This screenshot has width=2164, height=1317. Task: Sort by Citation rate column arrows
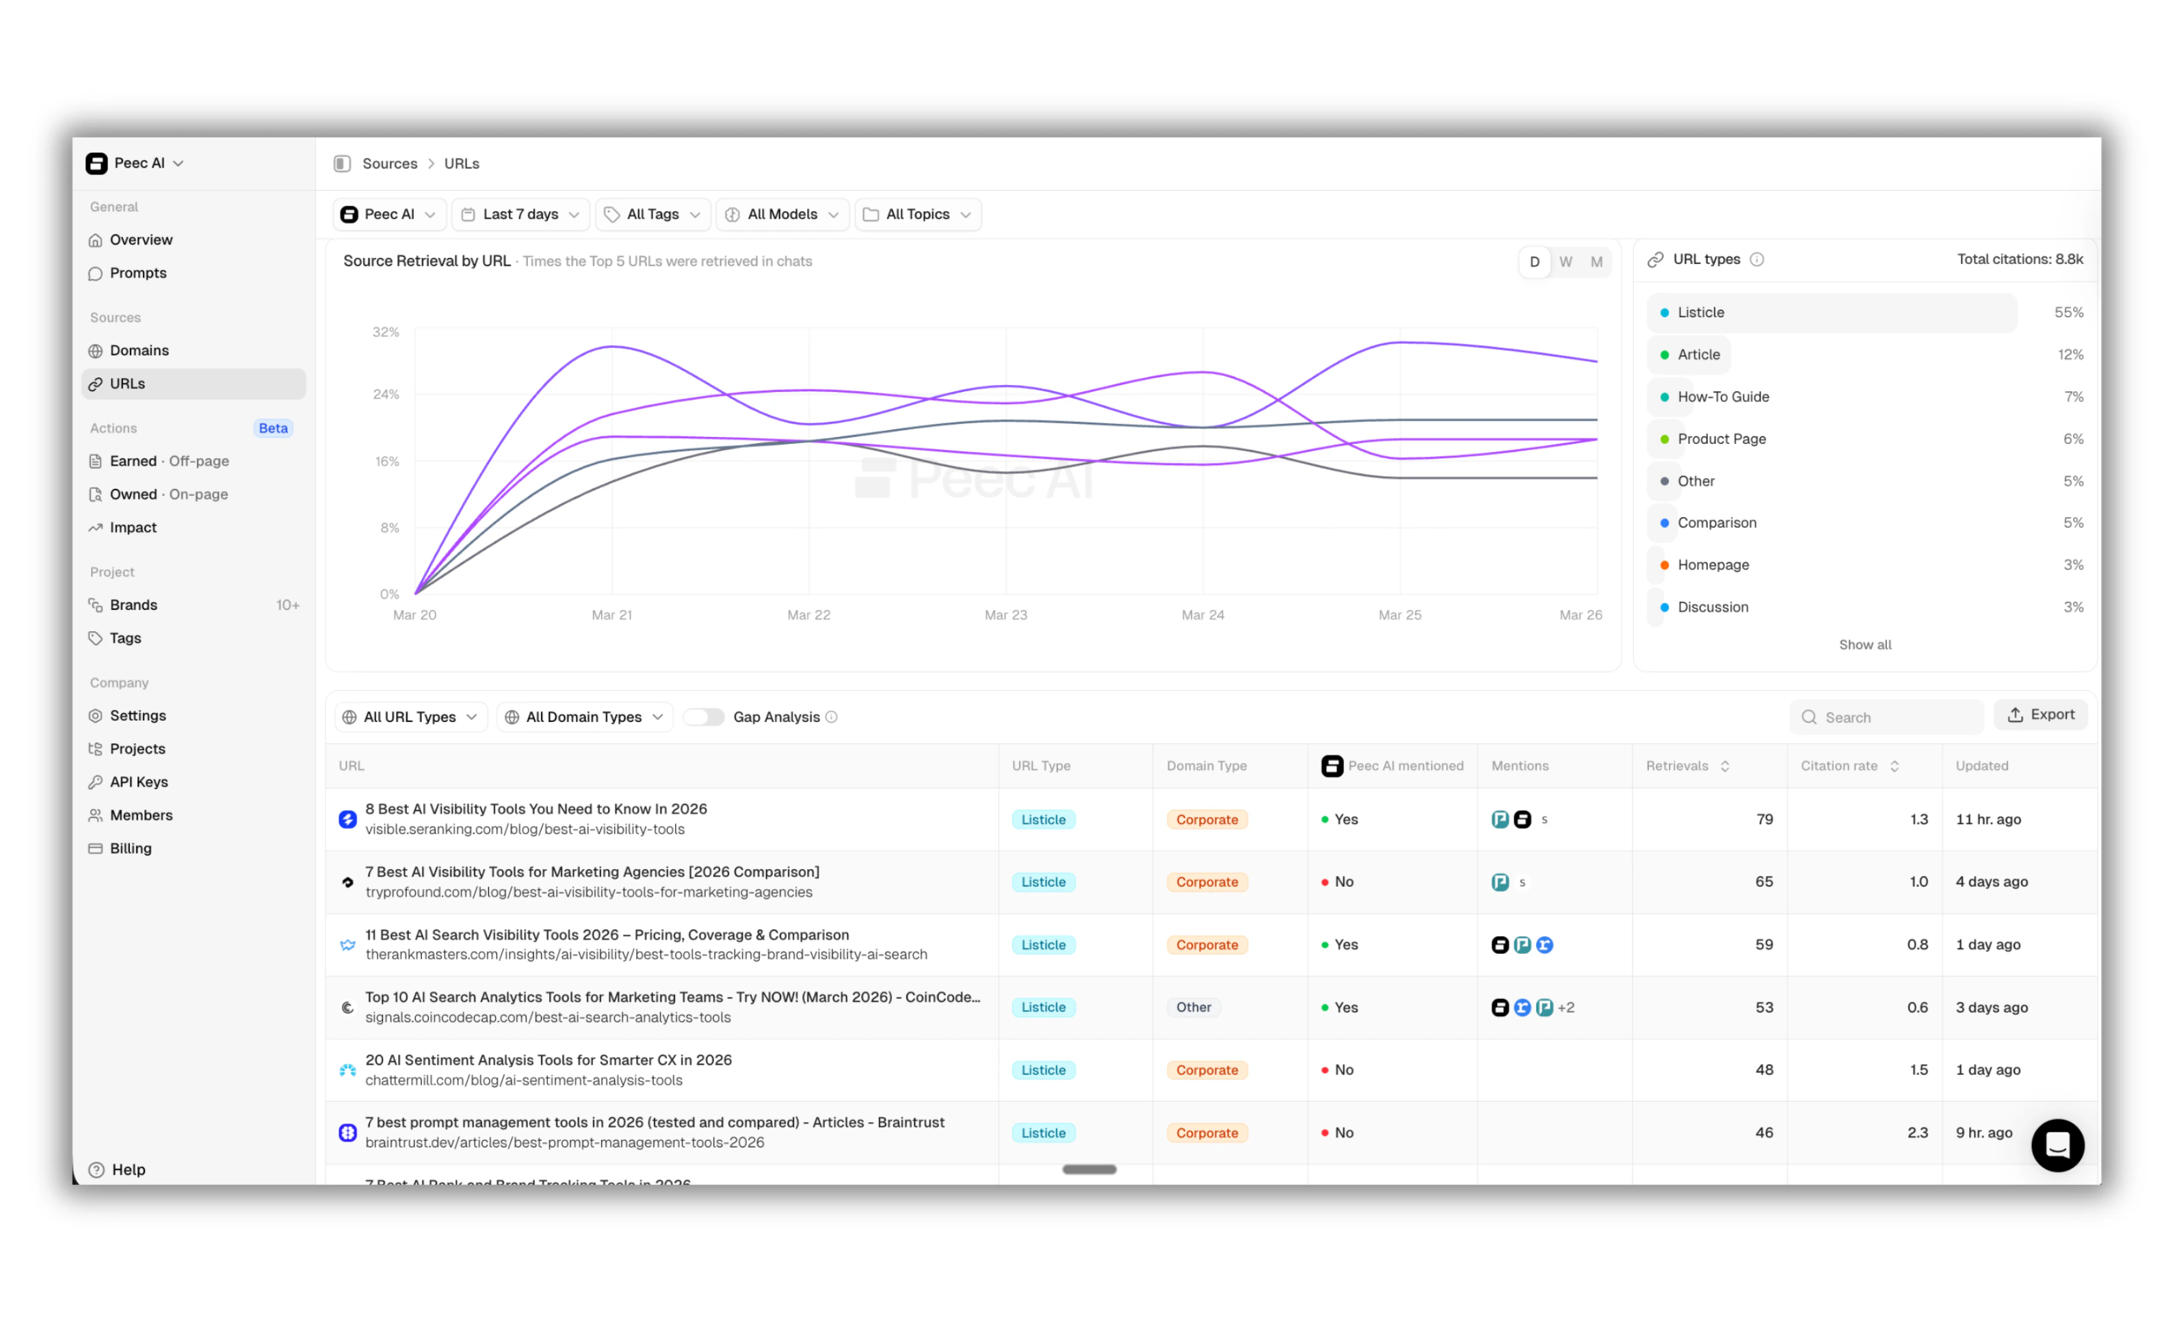click(1895, 766)
